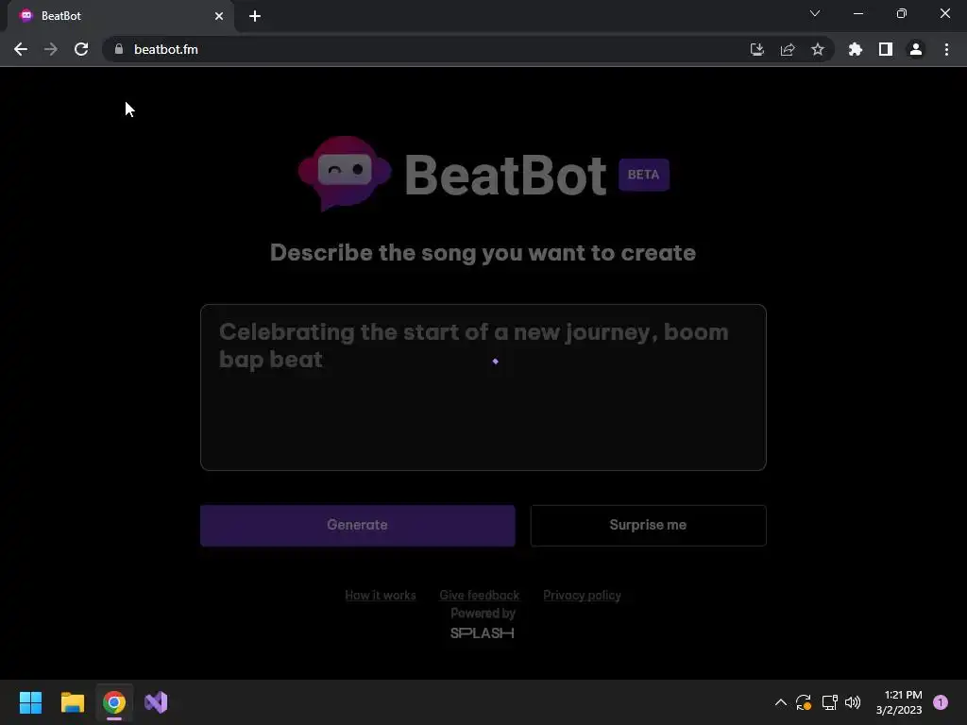Click the Surprise me button
Image resolution: width=967 pixels, height=725 pixels.
[x=648, y=525]
